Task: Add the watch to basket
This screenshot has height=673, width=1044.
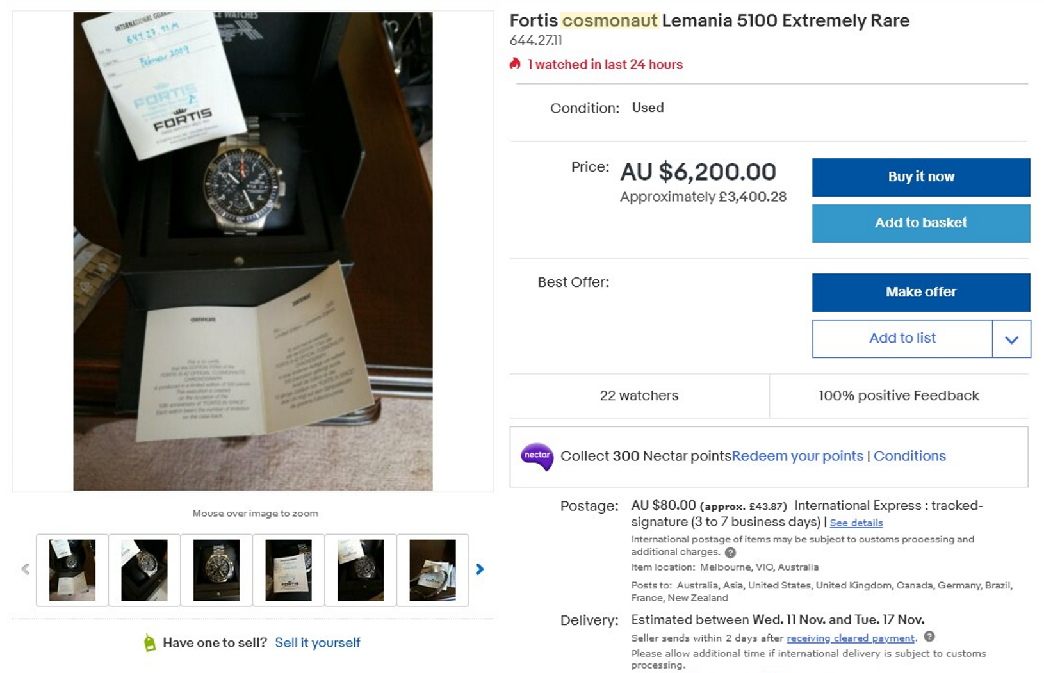Action: 921,223
